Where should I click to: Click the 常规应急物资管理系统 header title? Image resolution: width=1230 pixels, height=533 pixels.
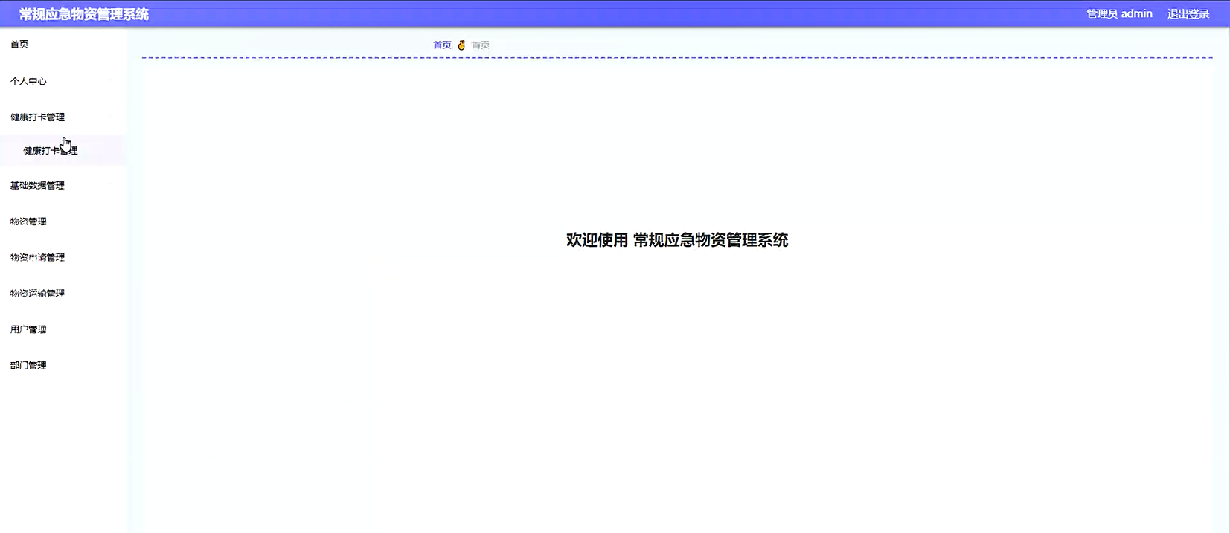click(x=84, y=14)
